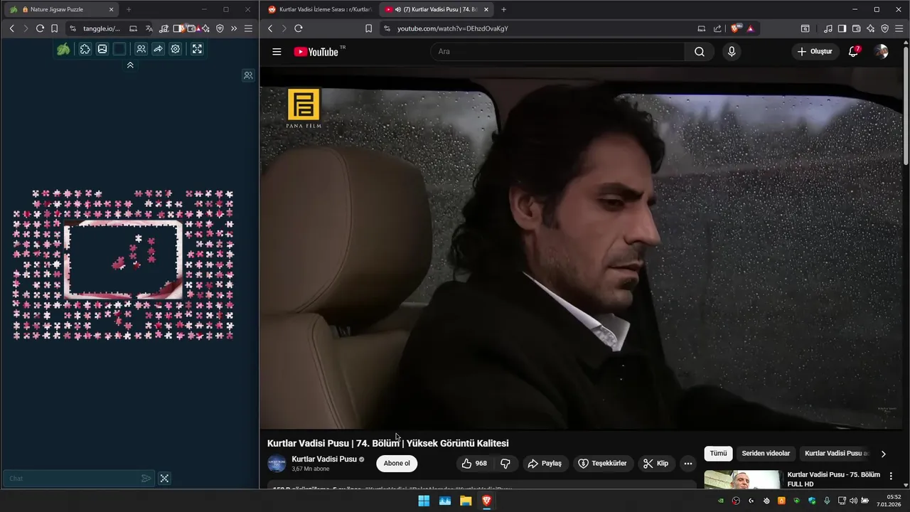Click the Chat input field in Tanggle
This screenshot has width=910, height=512.
point(71,479)
